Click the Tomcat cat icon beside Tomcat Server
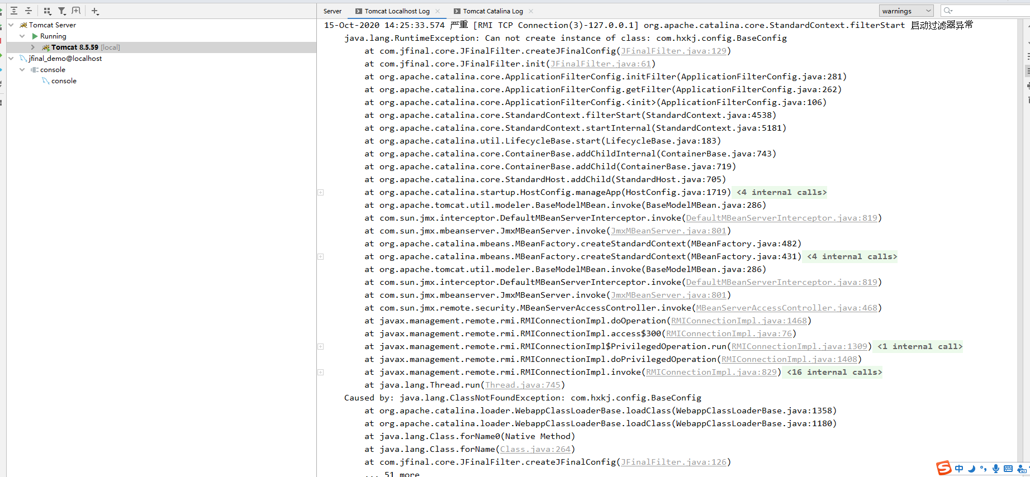The height and width of the screenshot is (477, 1030). (23, 25)
